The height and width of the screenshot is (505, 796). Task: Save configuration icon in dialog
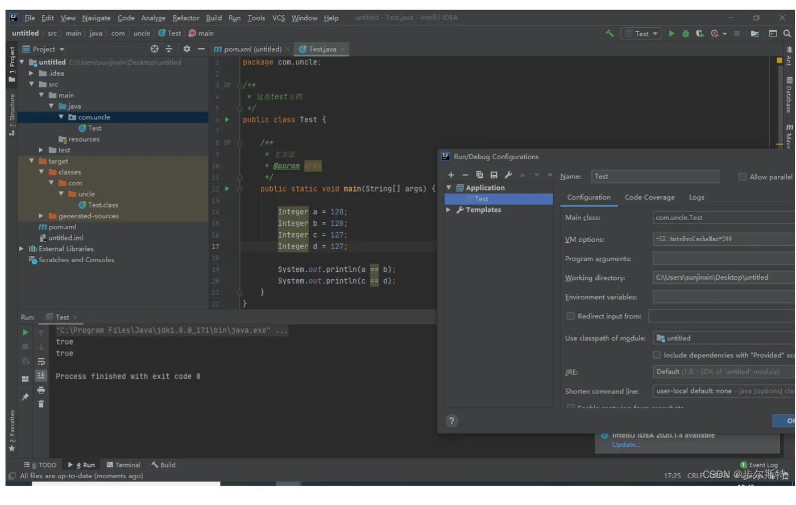pyautogui.click(x=494, y=175)
